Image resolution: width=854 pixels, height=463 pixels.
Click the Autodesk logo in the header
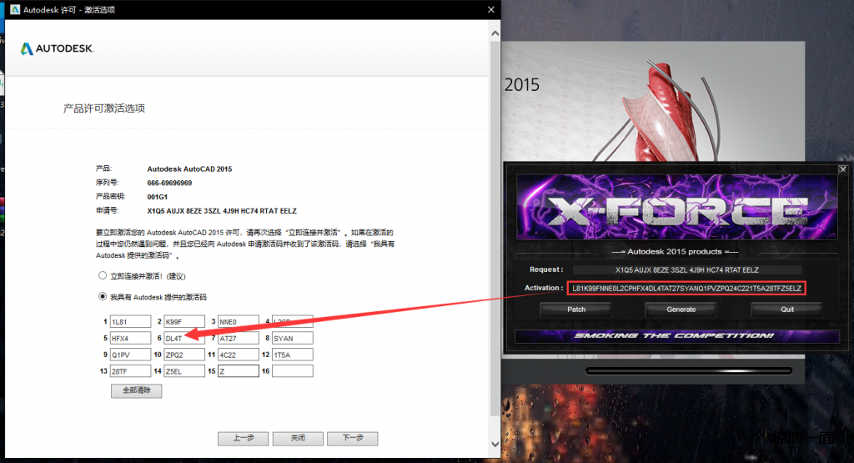pyautogui.click(x=57, y=48)
